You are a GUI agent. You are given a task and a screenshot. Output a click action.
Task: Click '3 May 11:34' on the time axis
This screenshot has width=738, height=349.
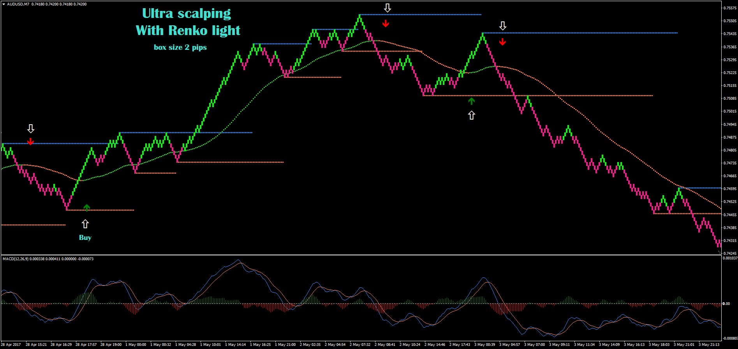click(x=585, y=345)
